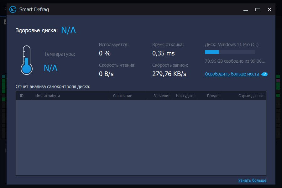Click the thermometer temperature icon
The width and height of the screenshot is (282, 188).
point(27,60)
